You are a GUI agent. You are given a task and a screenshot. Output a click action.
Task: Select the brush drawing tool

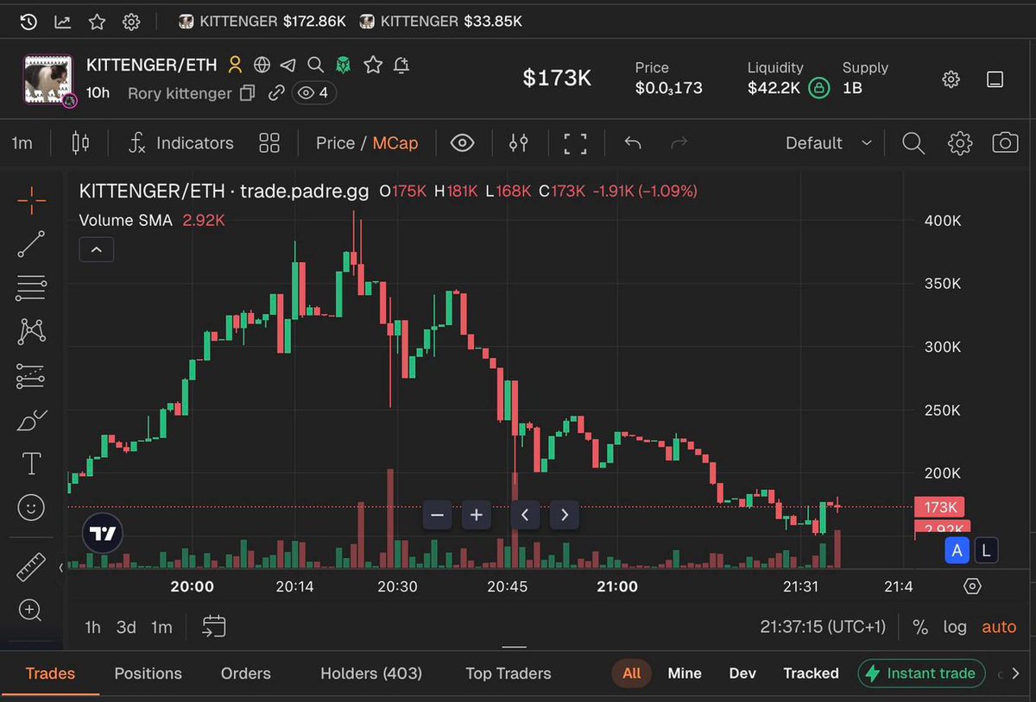pyautogui.click(x=31, y=420)
